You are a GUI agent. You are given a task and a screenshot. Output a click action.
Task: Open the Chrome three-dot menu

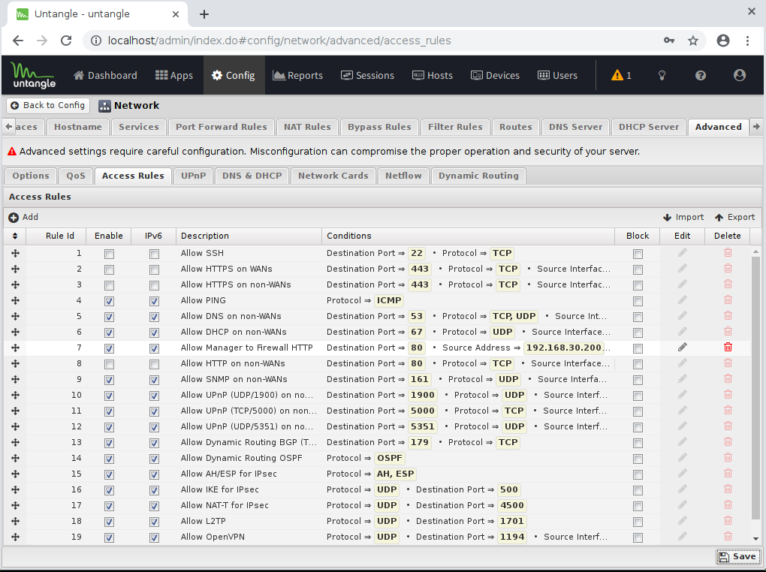tap(747, 41)
